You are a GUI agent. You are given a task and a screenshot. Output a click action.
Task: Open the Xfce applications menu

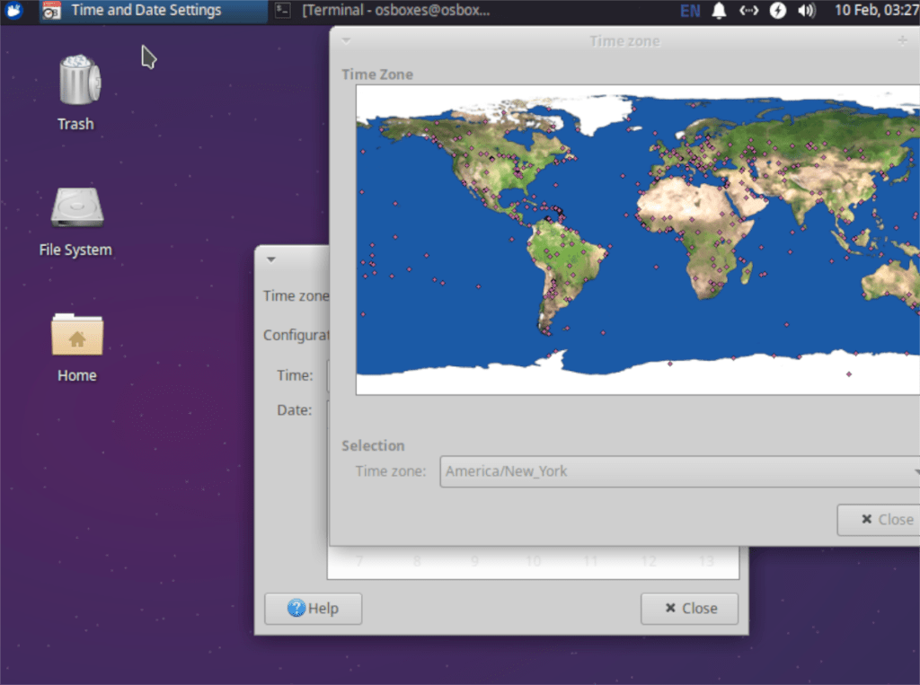[x=12, y=11]
